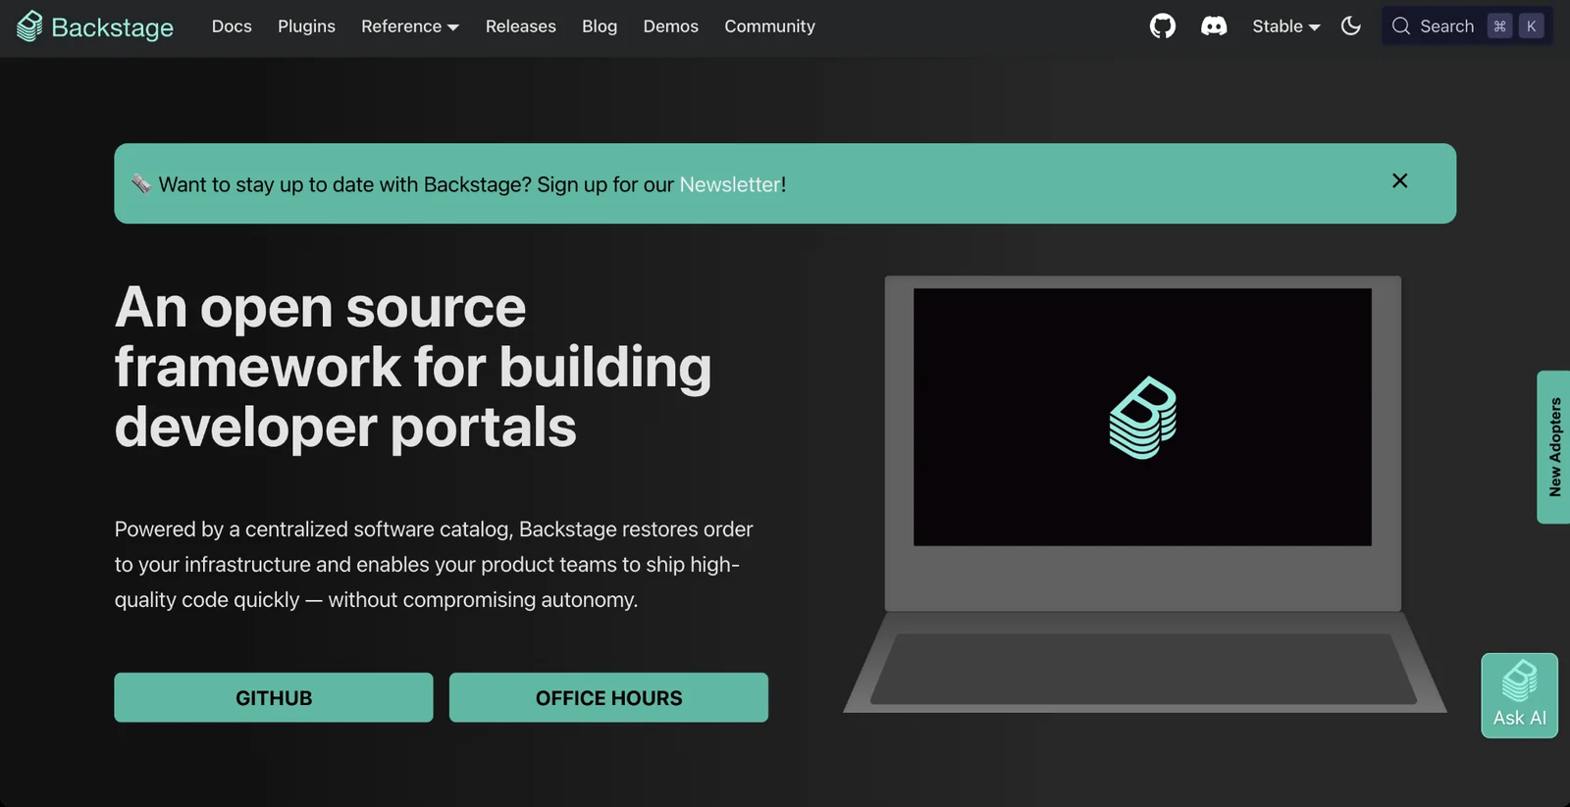1570x807 pixels.
Task: Click the OFFICE HOURS button
Action: 608,697
